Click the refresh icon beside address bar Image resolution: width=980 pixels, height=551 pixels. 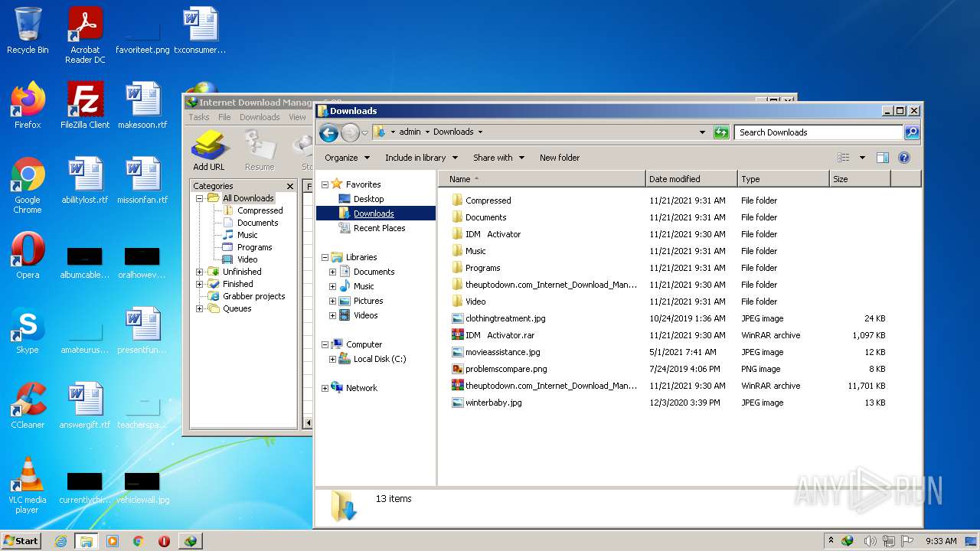point(721,132)
